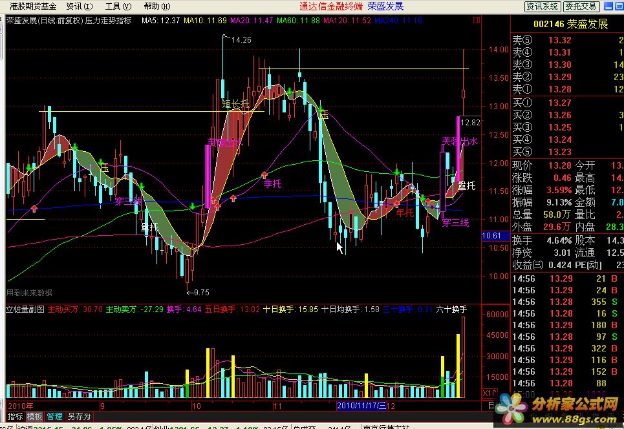This screenshot has width=624, height=429.
Task: Click the 9.75 low price annotation
Action: 202,292
